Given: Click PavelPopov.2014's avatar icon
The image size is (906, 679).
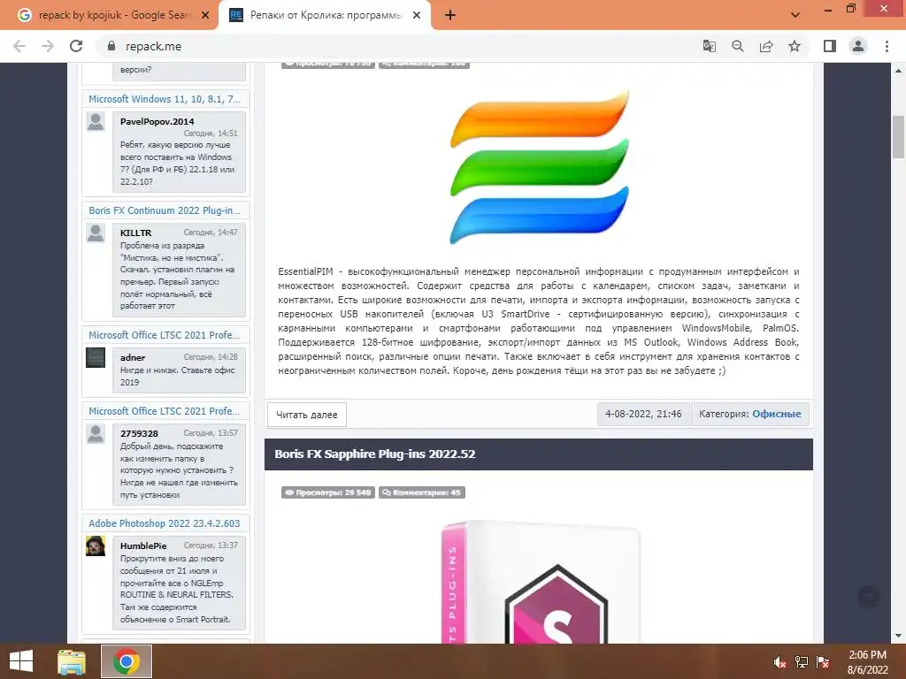Looking at the screenshot, I should tap(96, 121).
